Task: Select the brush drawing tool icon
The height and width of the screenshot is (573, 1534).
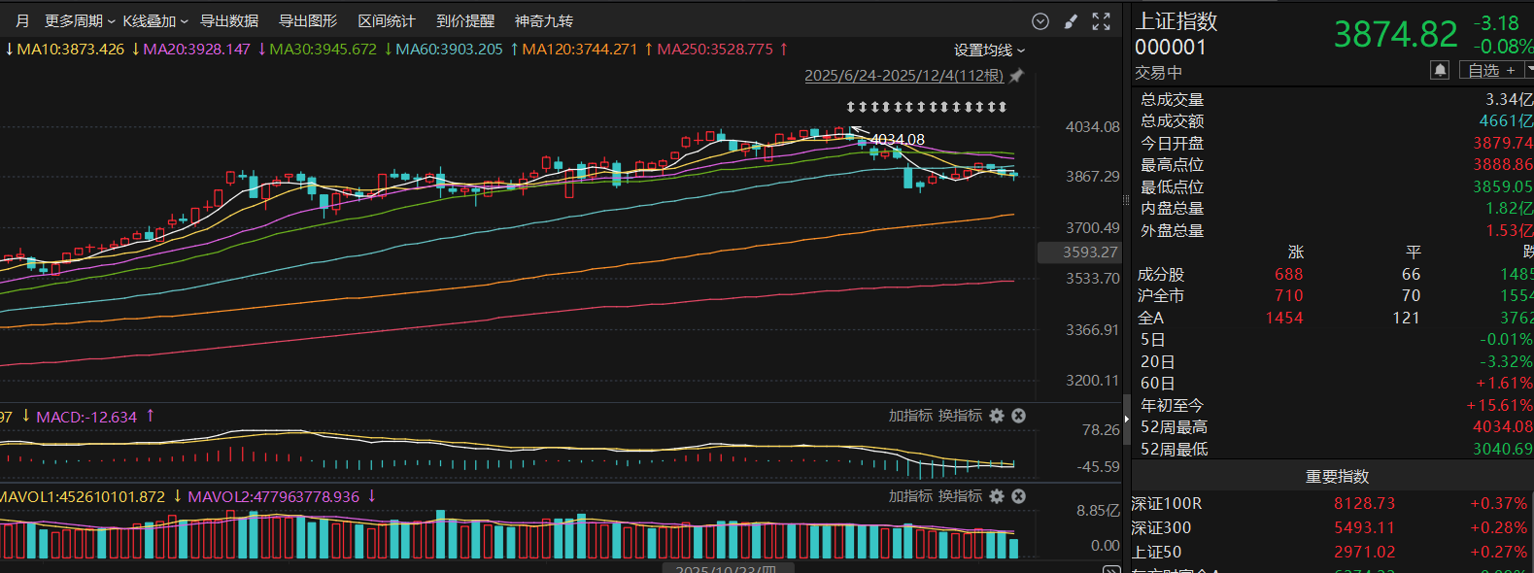Action: click(1071, 21)
